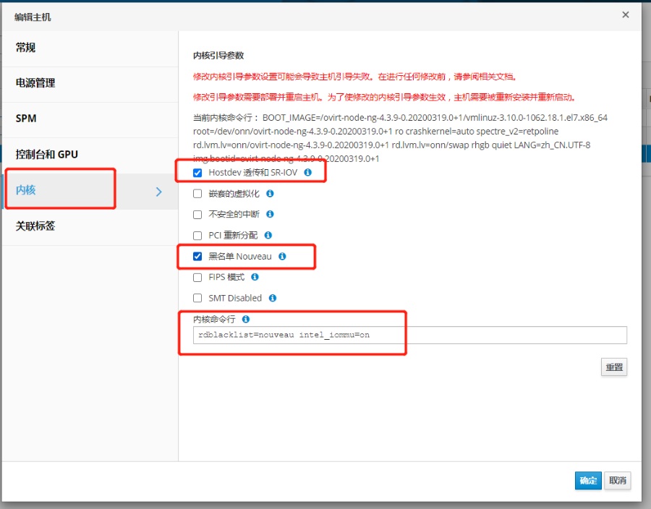Open 关联标签 tab
This screenshot has width=651, height=509.
90,227
